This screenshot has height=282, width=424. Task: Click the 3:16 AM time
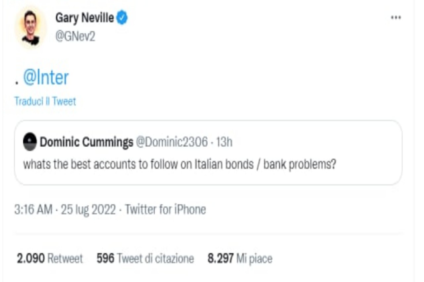(33, 210)
